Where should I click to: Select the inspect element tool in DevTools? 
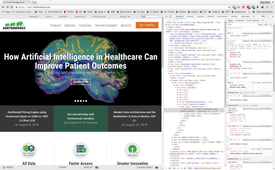coord(166,16)
